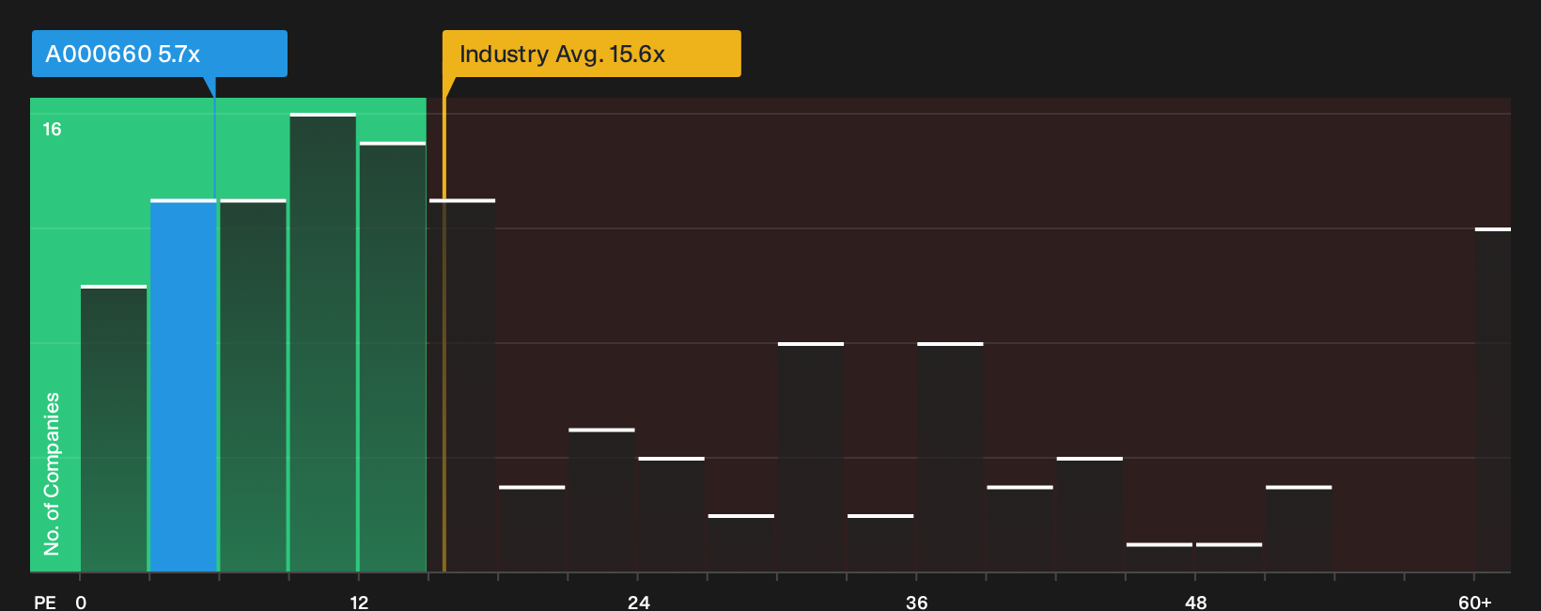This screenshot has width=1541, height=611.
Task: Select the highlighted blue histogram bar
Action: (x=183, y=385)
